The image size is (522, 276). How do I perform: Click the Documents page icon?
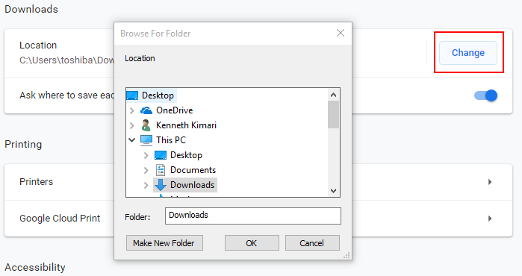point(161,170)
